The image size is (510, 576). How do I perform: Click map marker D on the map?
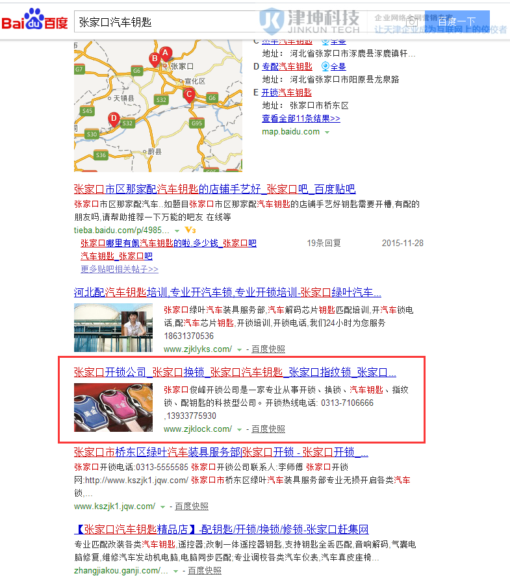[x=114, y=119]
